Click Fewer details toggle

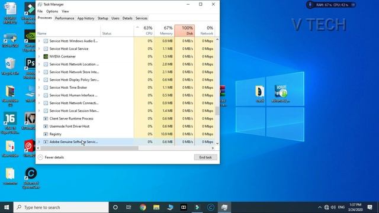point(51,157)
